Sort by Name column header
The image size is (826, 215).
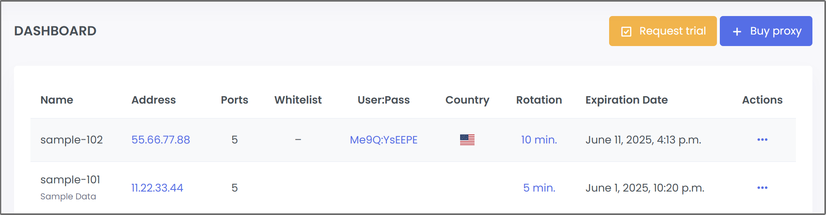[x=57, y=100]
